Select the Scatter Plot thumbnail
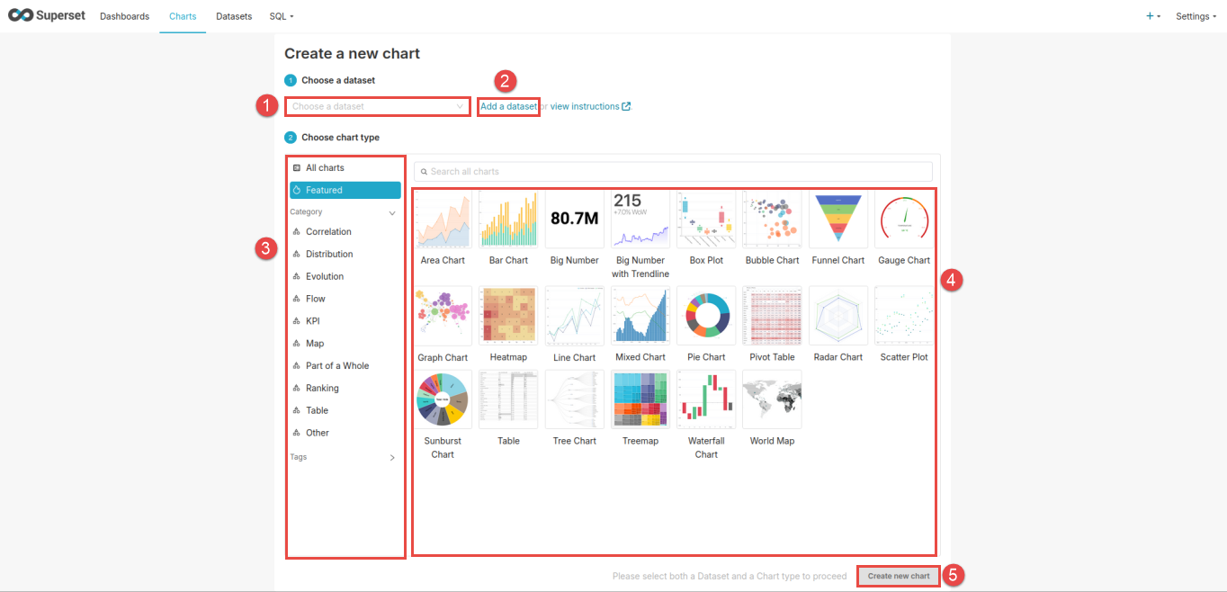1227x592 pixels. click(x=904, y=316)
